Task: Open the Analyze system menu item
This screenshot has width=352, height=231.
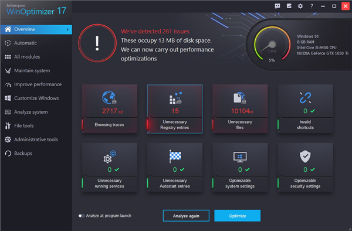Action: 36,112
